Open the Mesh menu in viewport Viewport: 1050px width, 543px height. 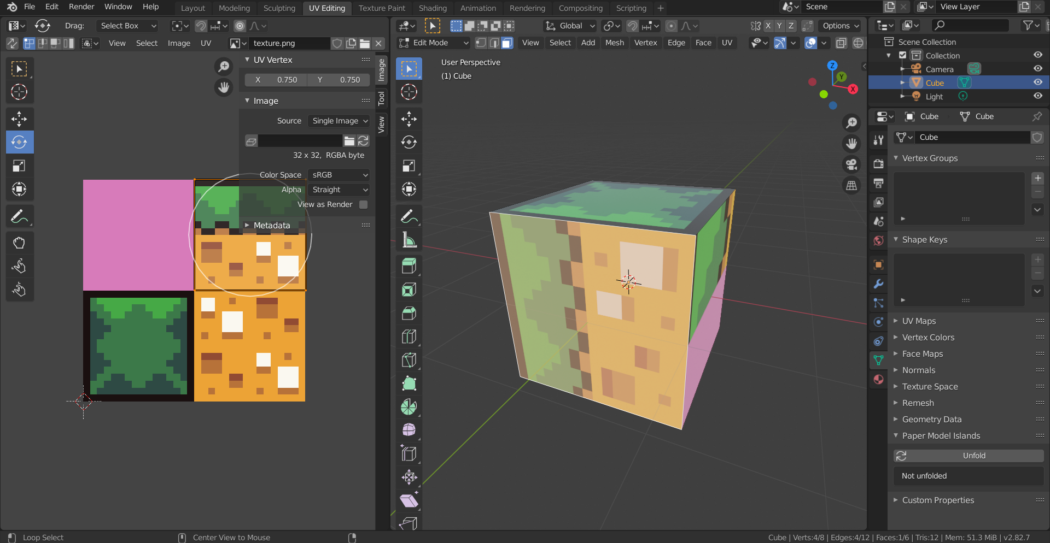pyautogui.click(x=614, y=43)
